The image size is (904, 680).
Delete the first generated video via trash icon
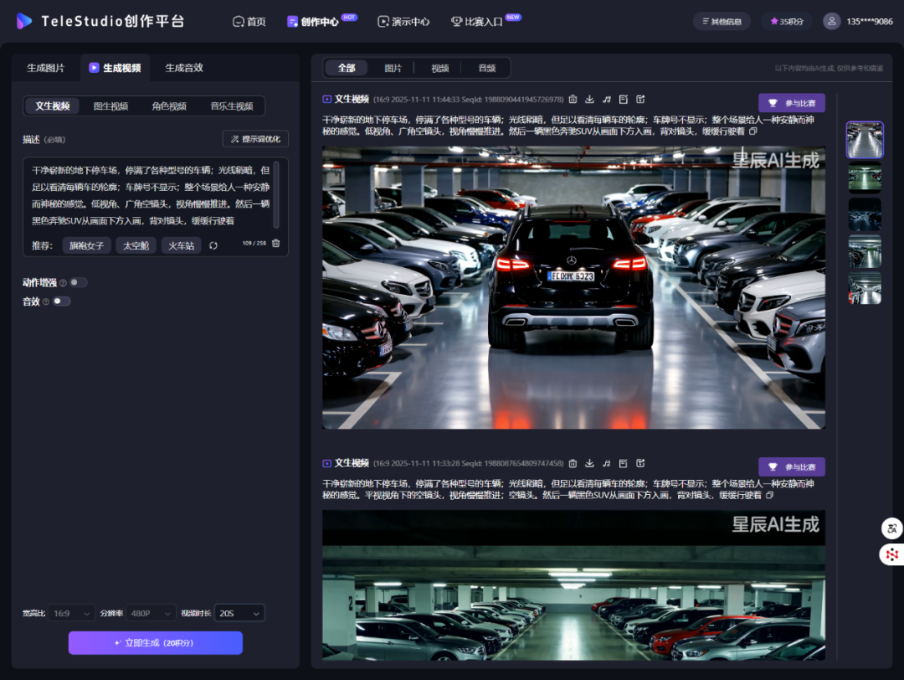573,99
